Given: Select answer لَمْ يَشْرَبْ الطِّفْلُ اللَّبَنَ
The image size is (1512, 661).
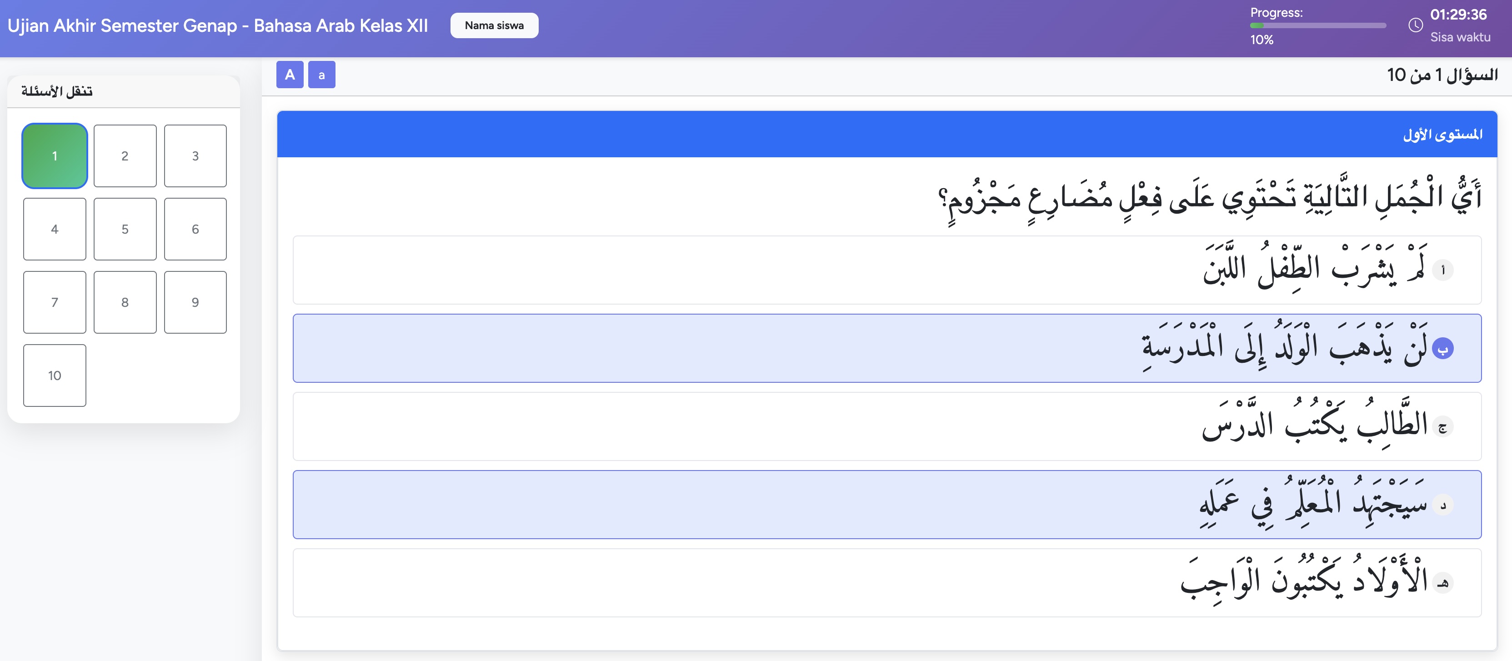Looking at the screenshot, I should pos(881,270).
